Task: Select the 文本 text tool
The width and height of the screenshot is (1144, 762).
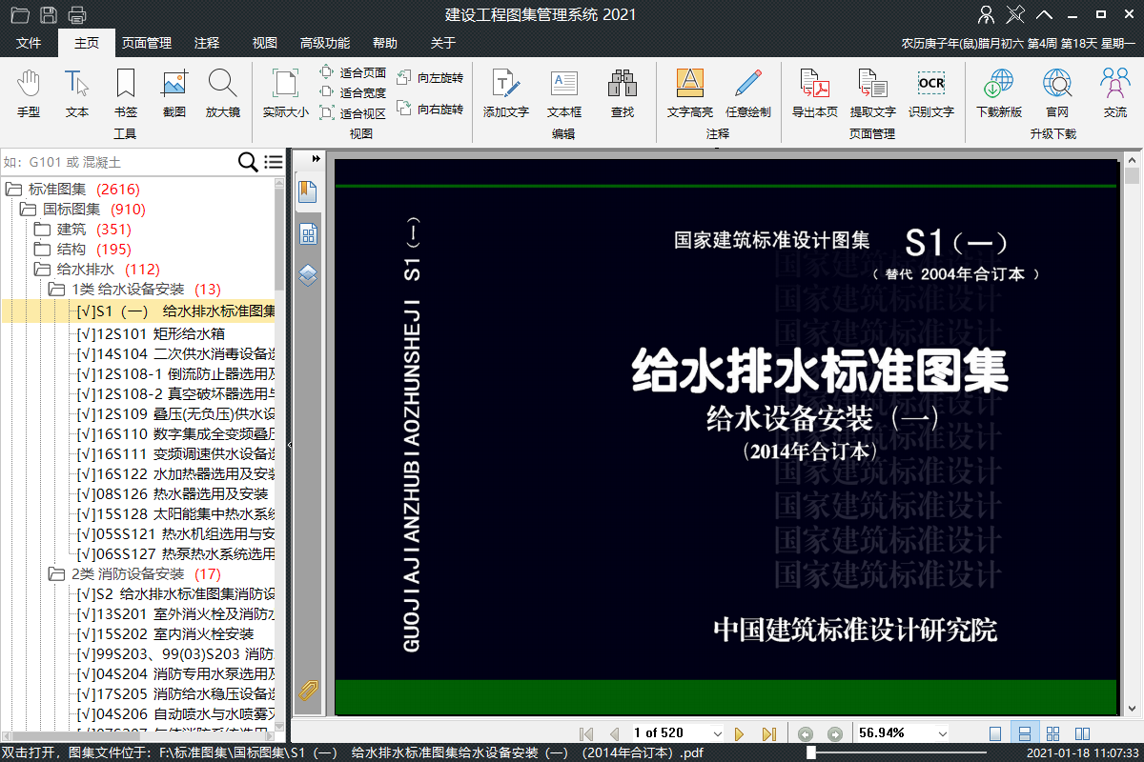Action: [x=77, y=93]
